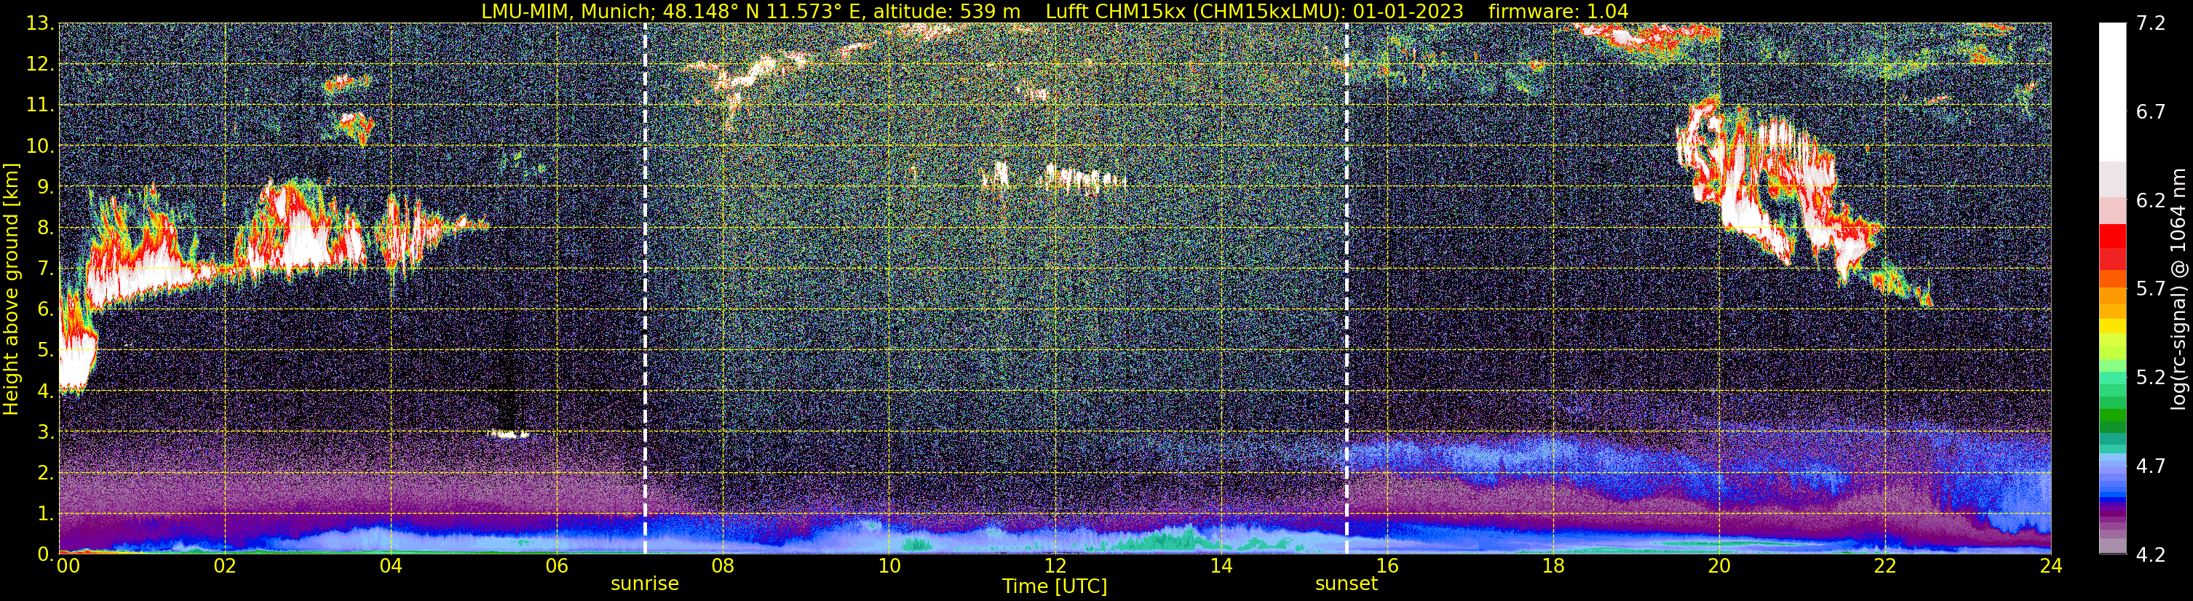Click the '18' tick on the time axis
This screenshot has width=2193, height=601.
[x=1552, y=566]
